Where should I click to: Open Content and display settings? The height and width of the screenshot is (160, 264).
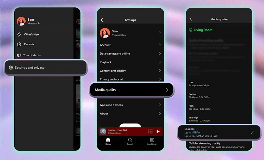coord(130,71)
